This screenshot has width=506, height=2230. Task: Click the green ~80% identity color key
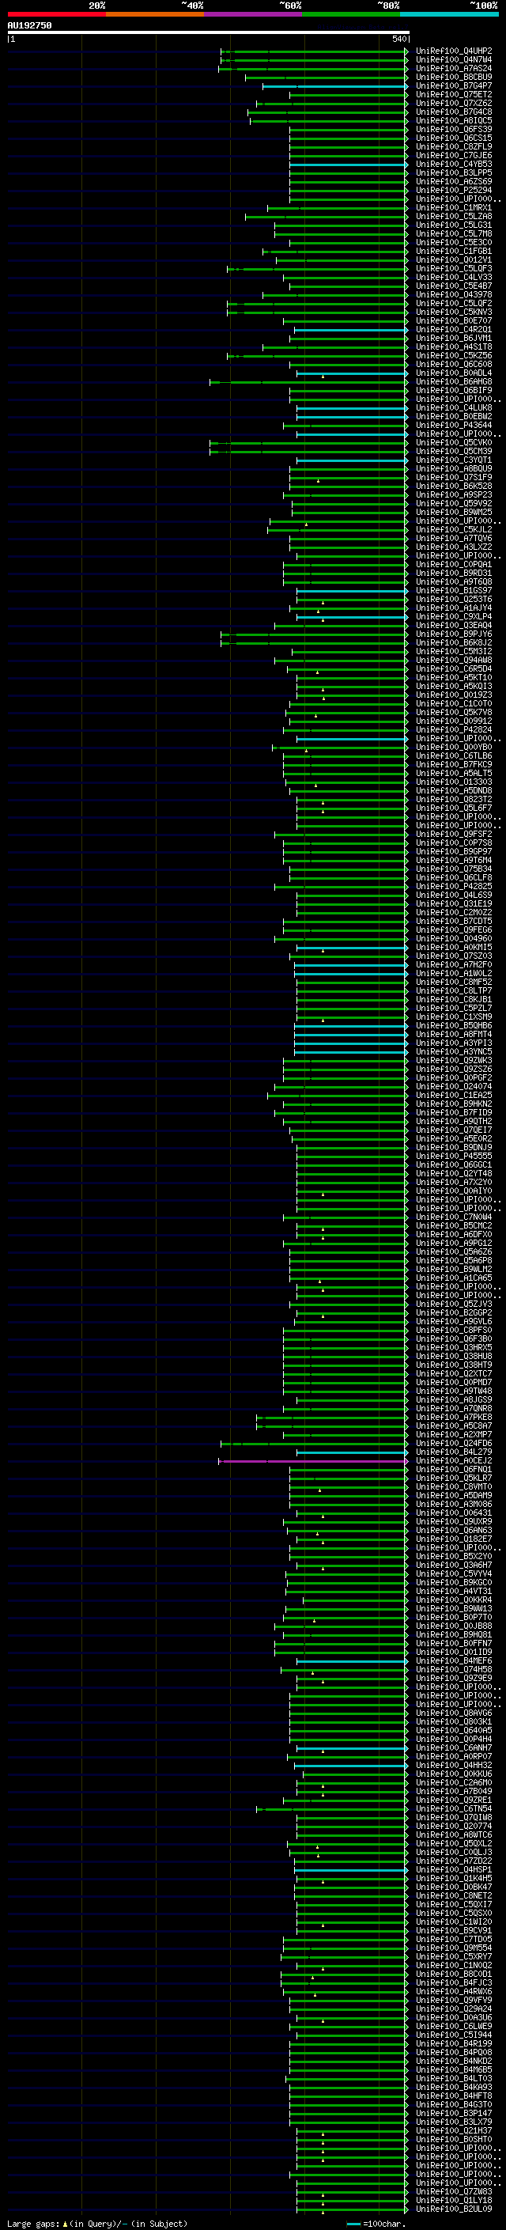(351, 14)
